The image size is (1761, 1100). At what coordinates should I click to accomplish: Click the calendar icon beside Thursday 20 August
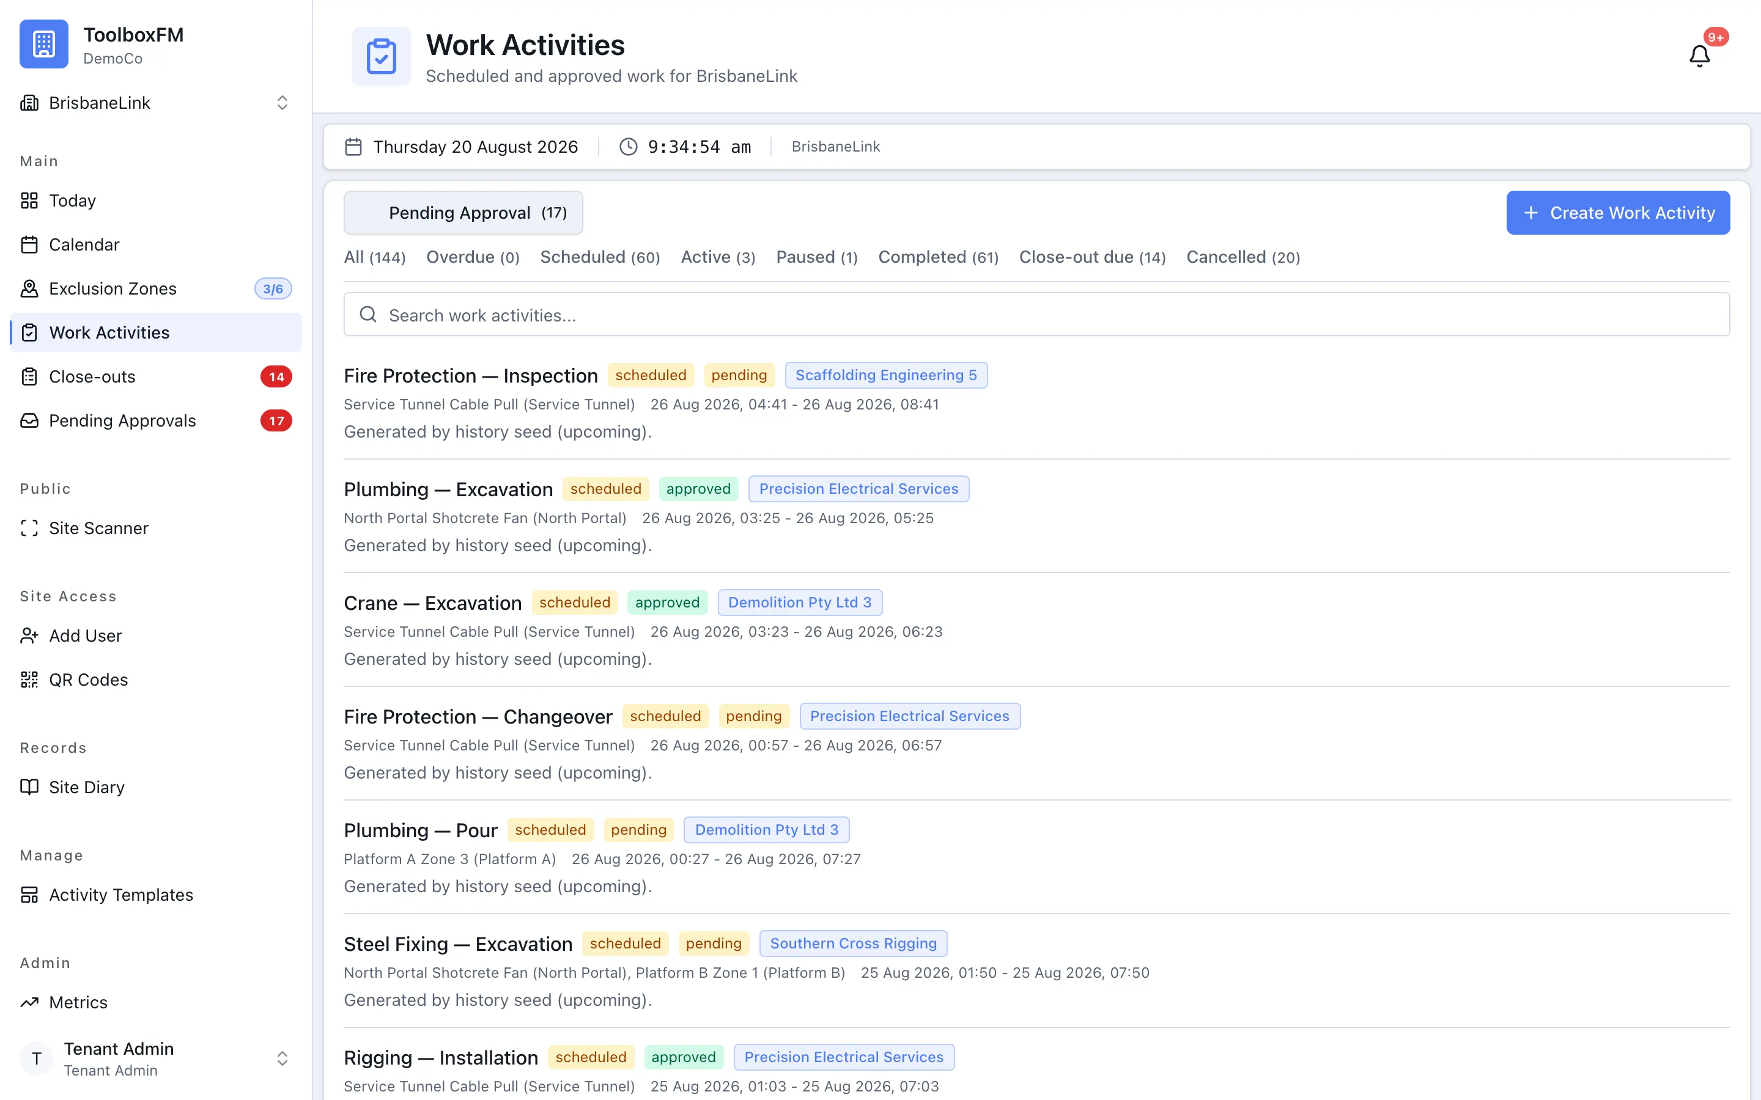pyautogui.click(x=353, y=147)
